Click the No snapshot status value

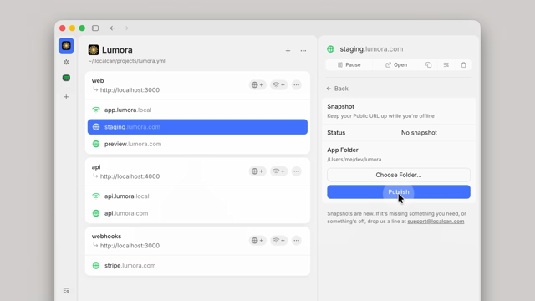tap(419, 133)
